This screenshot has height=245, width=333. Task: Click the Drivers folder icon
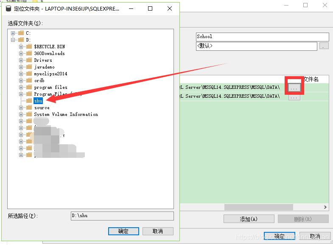(x=29, y=60)
